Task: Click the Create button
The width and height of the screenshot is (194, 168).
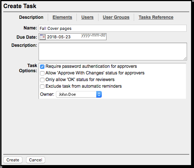Action: coord(13,160)
